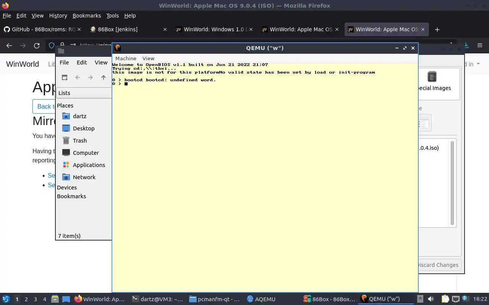Switch to pcmanfm-qt taskbar entry
The height and width of the screenshot is (305, 489).
click(x=215, y=299)
